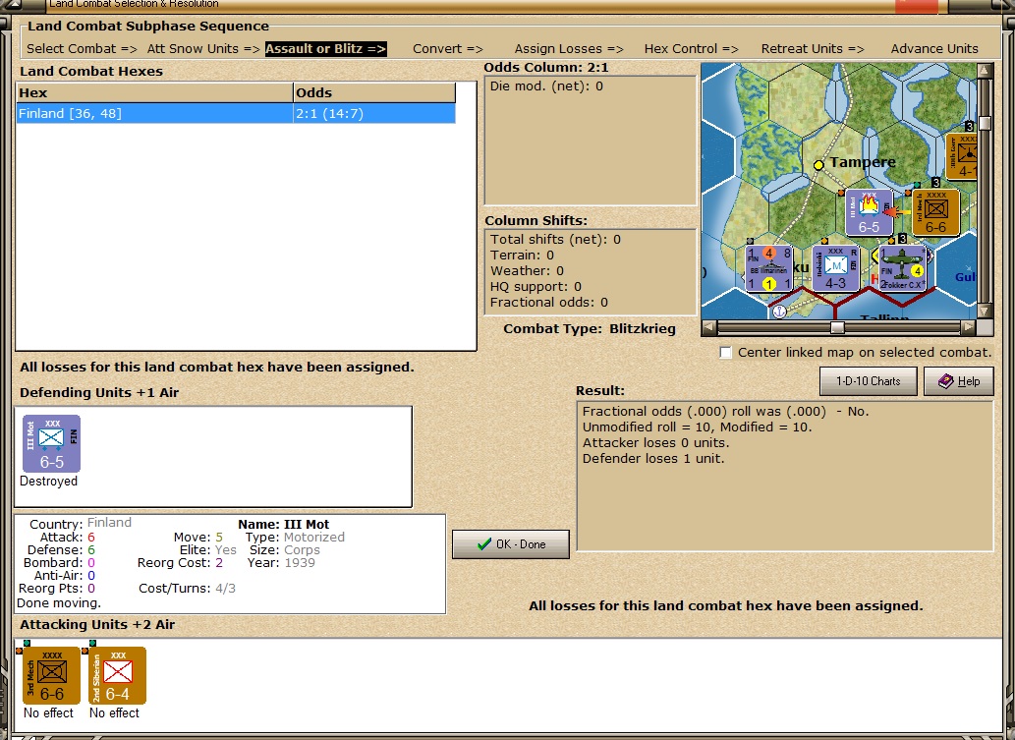This screenshot has height=740, width=1015.
Task: Click the red attack arrow on map
Action: [897, 211]
